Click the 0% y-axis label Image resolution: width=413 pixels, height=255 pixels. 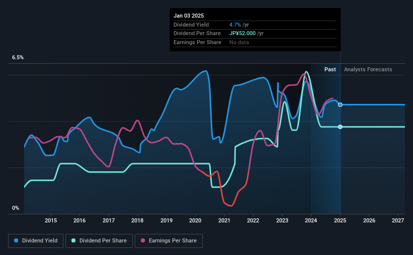coord(16,208)
